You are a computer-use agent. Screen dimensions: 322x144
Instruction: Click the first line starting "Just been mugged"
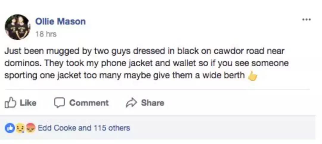[144, 51]
